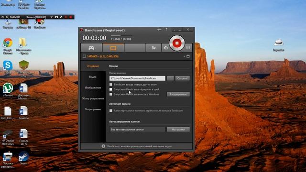
Task: Click the Без автозавершения записи field
Action: point(137,129)
